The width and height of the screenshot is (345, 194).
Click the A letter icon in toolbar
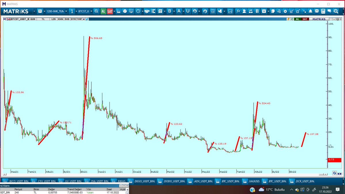point(179,11)
